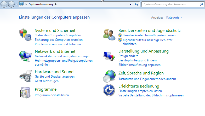Open the Kategorie view dropdown
This screenshot has width=205, height=116.
tap(174, 18)
